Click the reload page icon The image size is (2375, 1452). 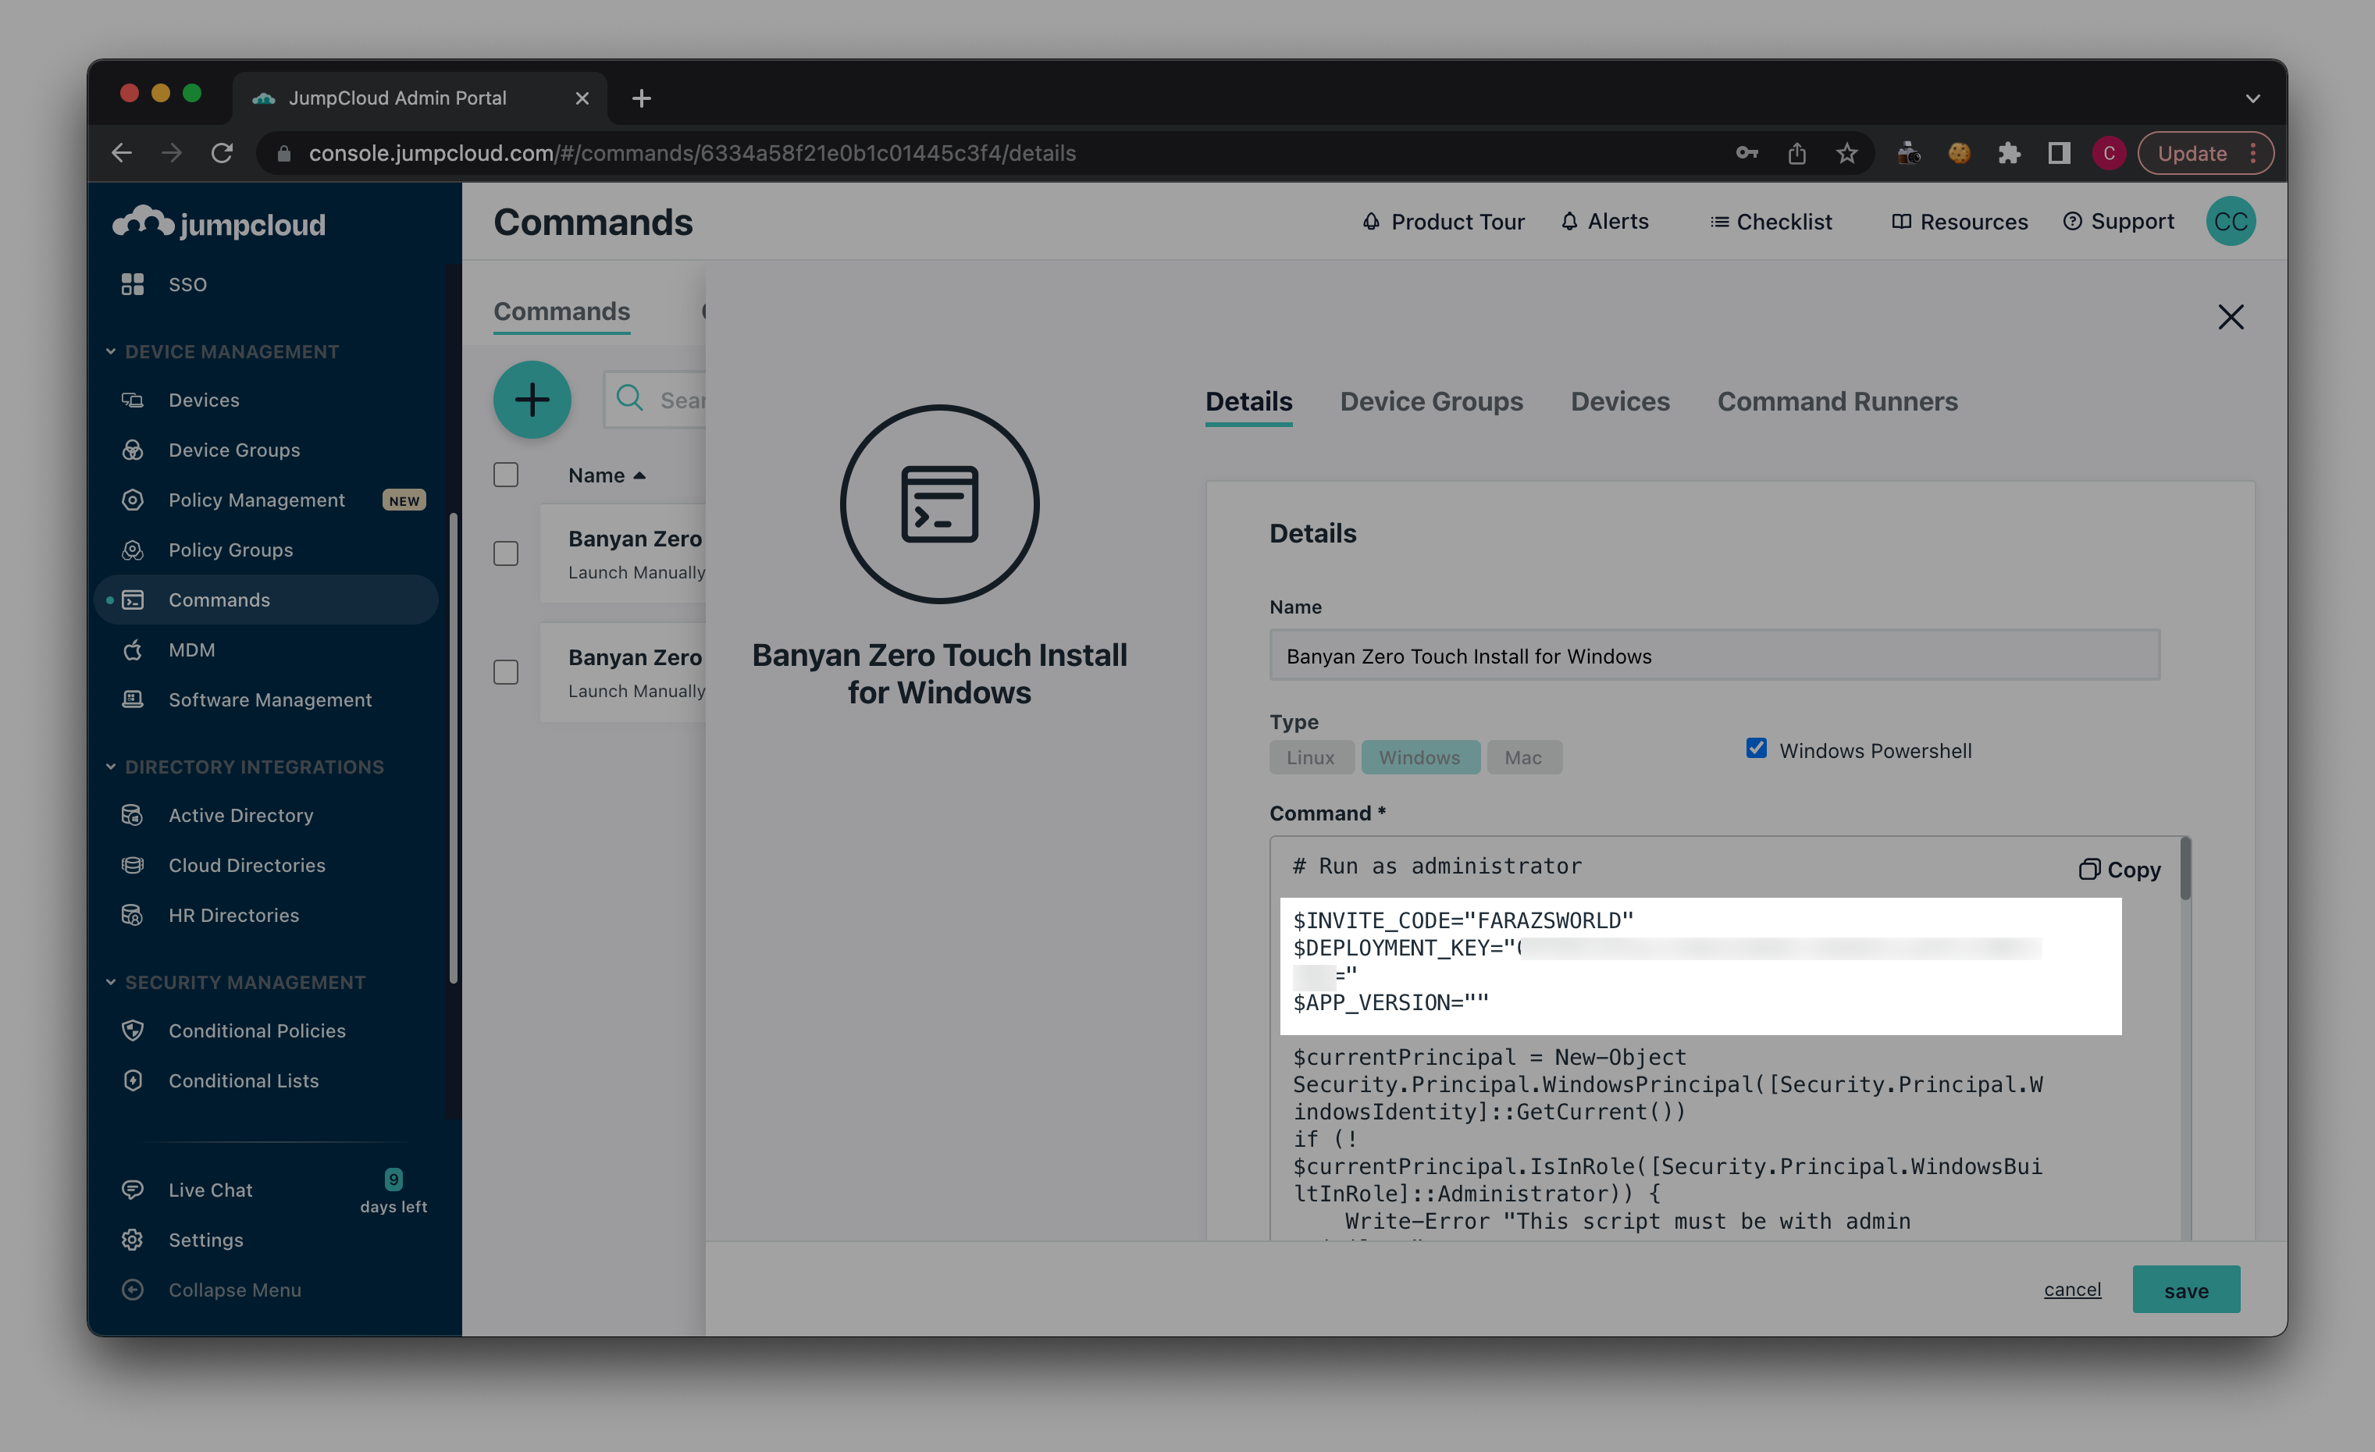click(223, 153)
